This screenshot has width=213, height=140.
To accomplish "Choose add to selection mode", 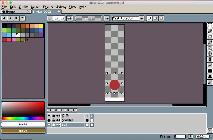I will pyautogui.click(x=56, y=18).
